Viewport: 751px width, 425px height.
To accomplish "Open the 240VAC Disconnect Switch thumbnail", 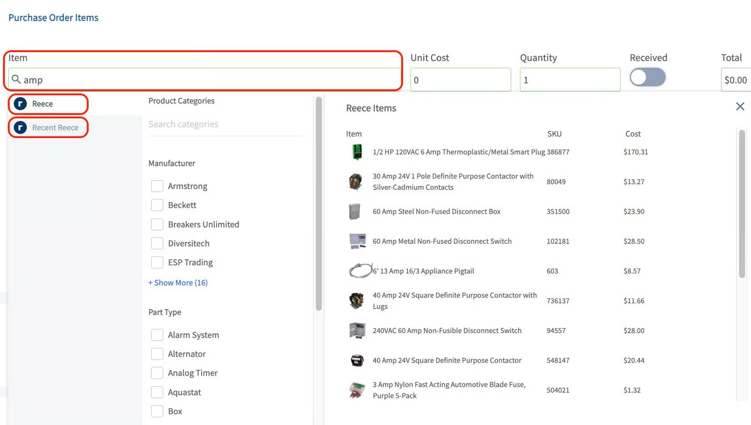I will (357, 330).
